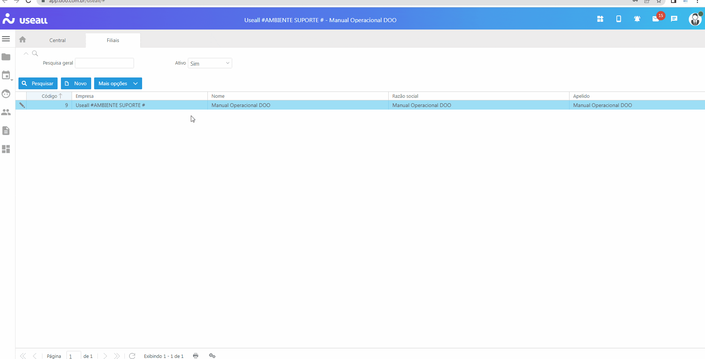Open the document icon in sidebar
This screenshot has height=359, width=705.
click(x=6, y=131)
